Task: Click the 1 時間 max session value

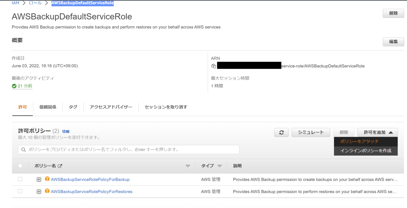Action: pyautogui.click(x=217, y=86)
